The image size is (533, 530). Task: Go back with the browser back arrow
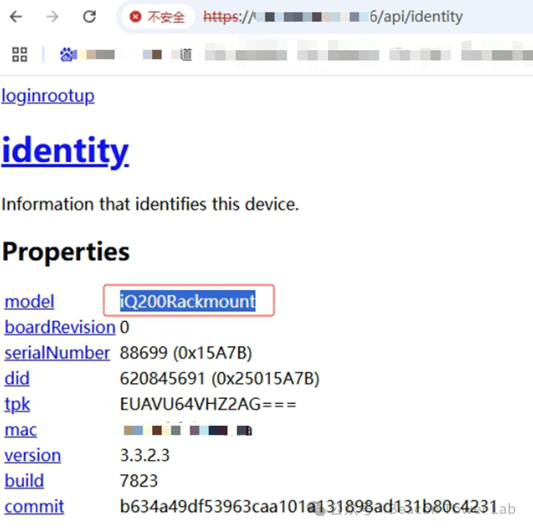16,17
